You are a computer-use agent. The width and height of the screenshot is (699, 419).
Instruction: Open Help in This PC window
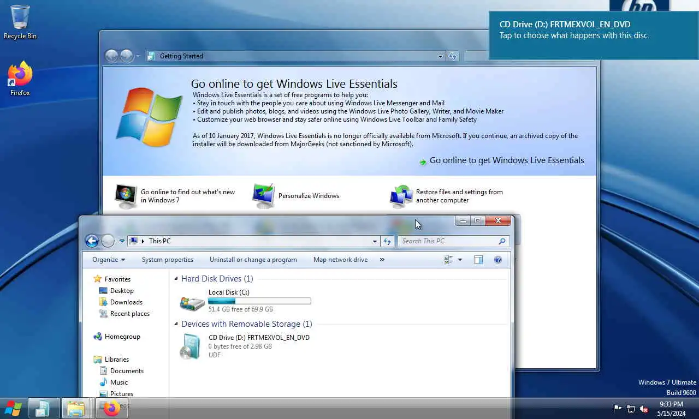coord(498,260)
